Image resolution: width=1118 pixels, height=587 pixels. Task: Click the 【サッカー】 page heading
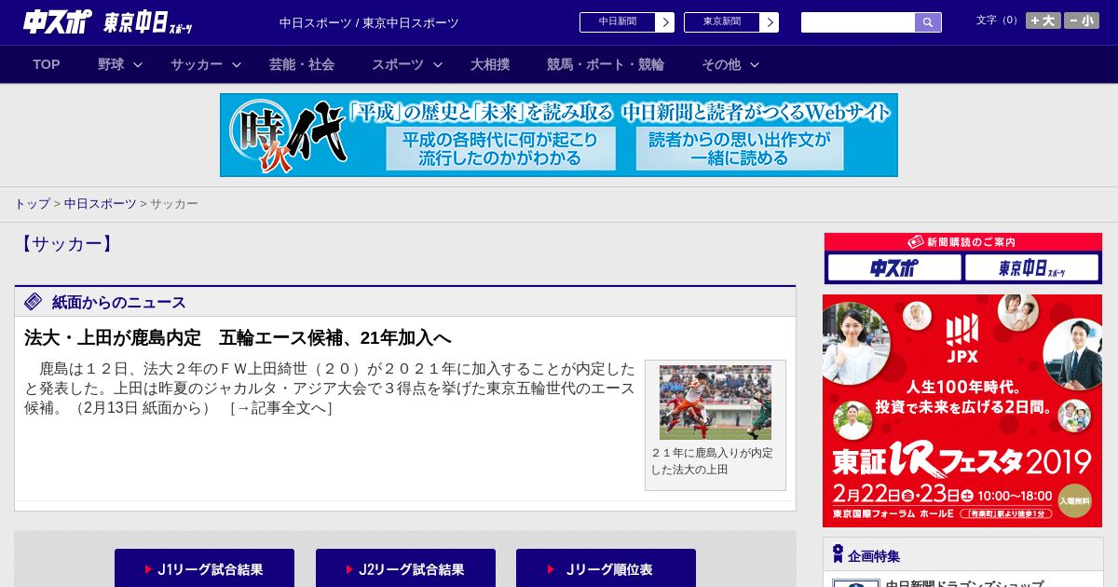[66, 244]
